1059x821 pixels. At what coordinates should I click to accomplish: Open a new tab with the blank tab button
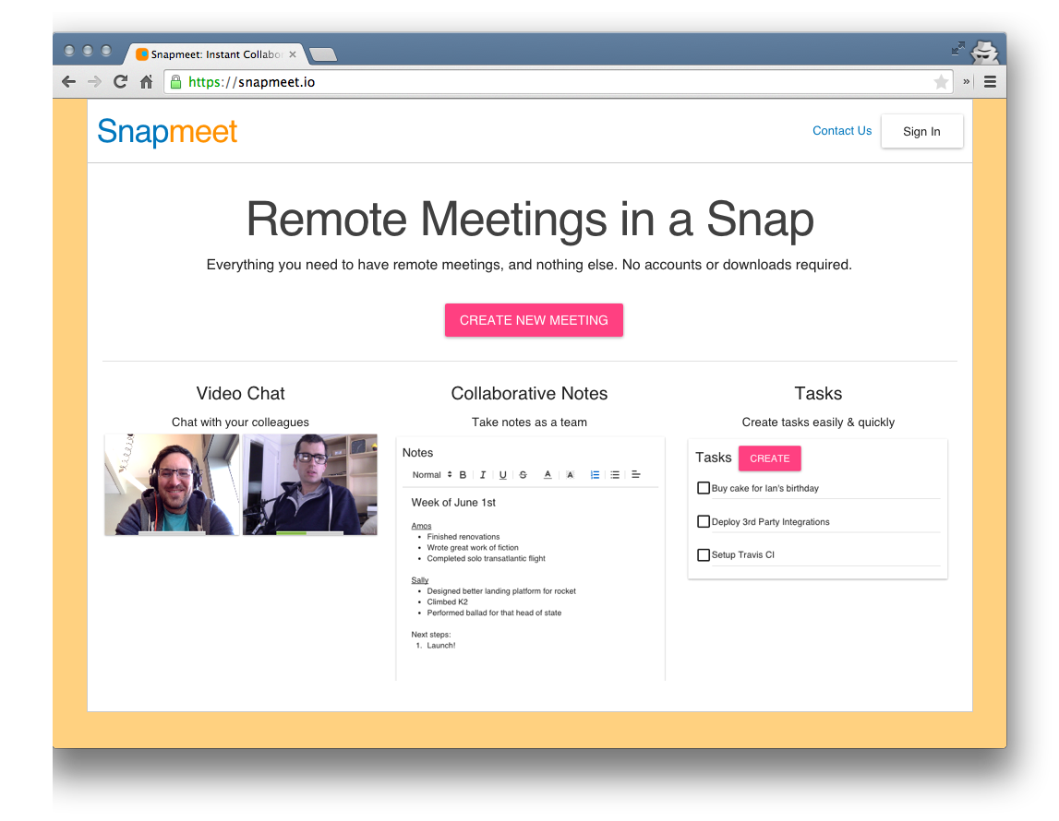pos(323,54)
